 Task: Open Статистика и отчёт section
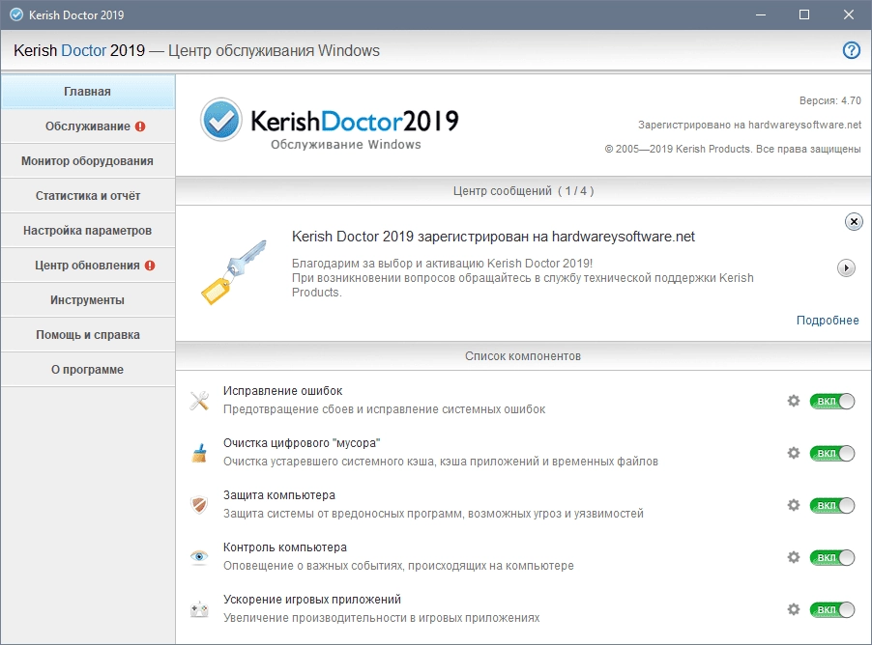(x=87, y=196)
